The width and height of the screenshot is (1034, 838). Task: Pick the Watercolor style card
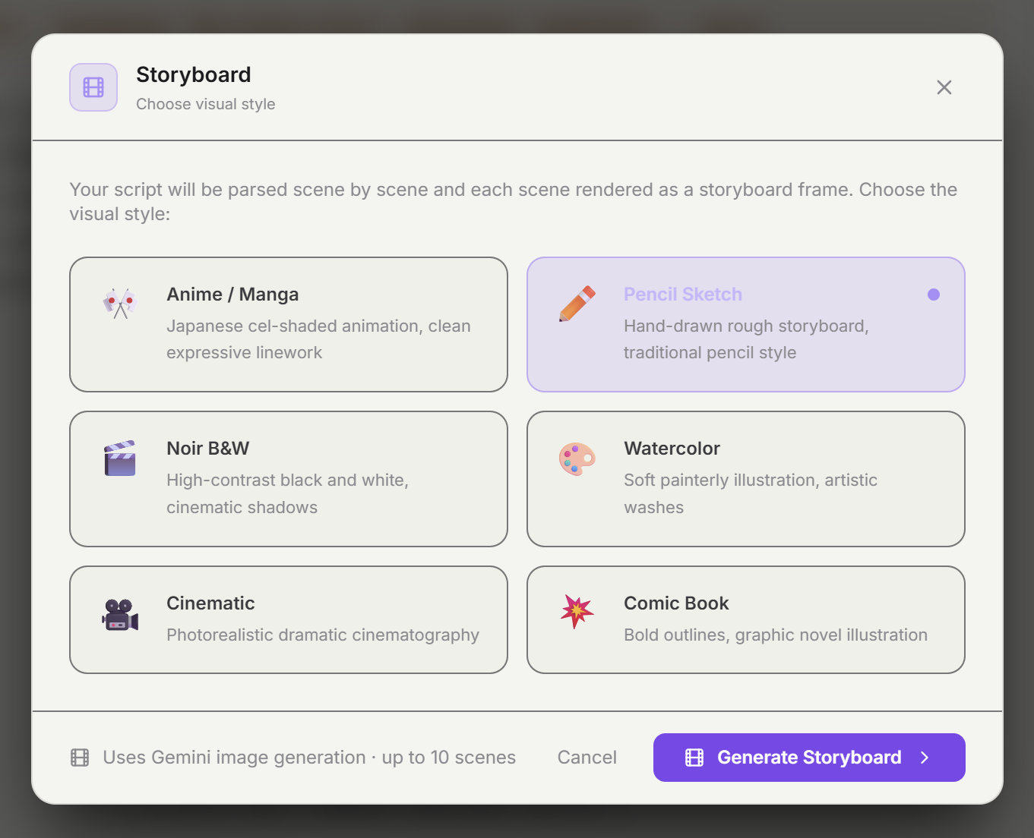746,479
